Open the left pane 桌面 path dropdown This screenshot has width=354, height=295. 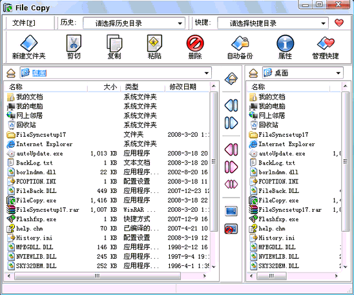coord(206,73)
